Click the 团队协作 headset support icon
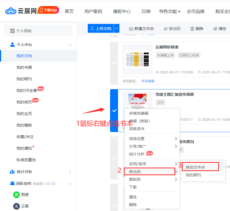230x211 pixels. (x=53, y=183)
